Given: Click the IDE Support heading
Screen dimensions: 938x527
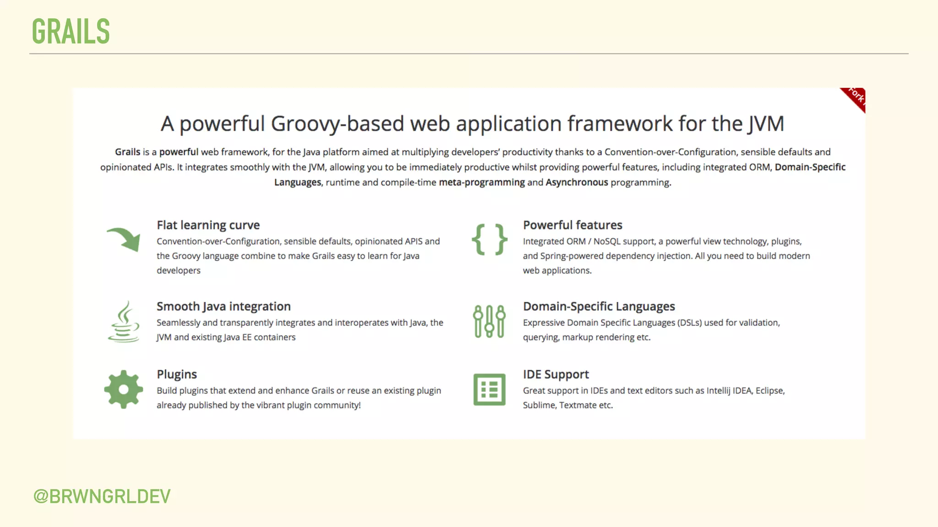Looking at the screenshot, I should tap(556, 374).
